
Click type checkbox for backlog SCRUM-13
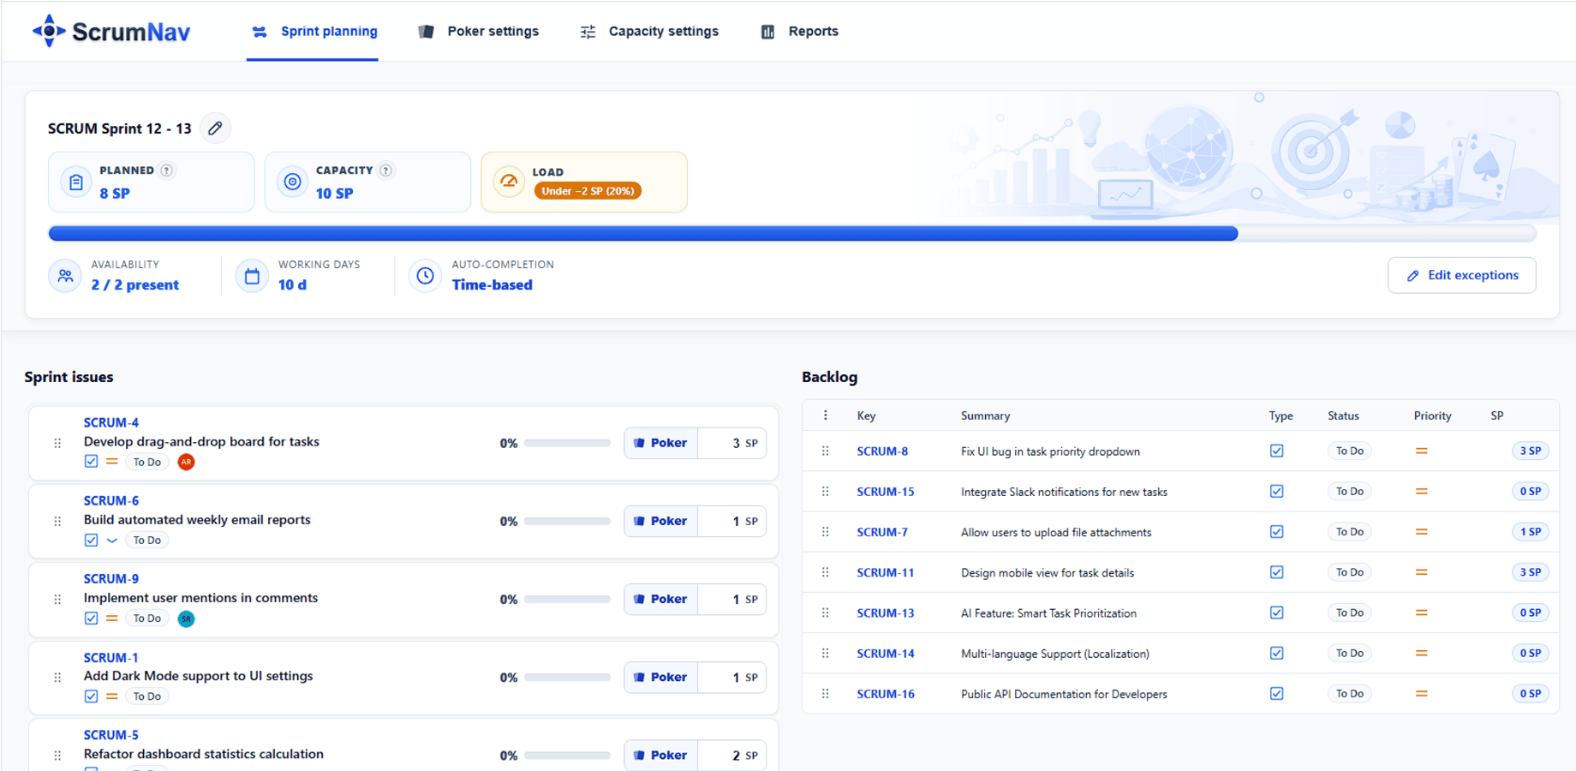tap(1276, 613)
